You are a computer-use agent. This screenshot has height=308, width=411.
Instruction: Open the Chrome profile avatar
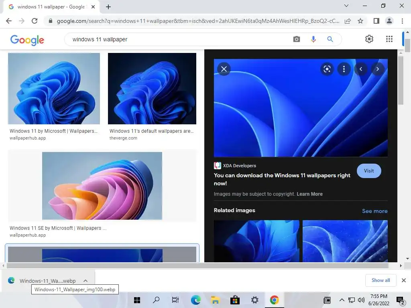click(x=389, y=21)
